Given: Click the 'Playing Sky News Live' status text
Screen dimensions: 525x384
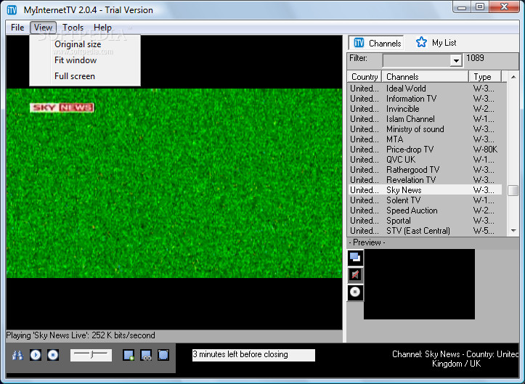Looking at the screenshot, I should (81, 335).
